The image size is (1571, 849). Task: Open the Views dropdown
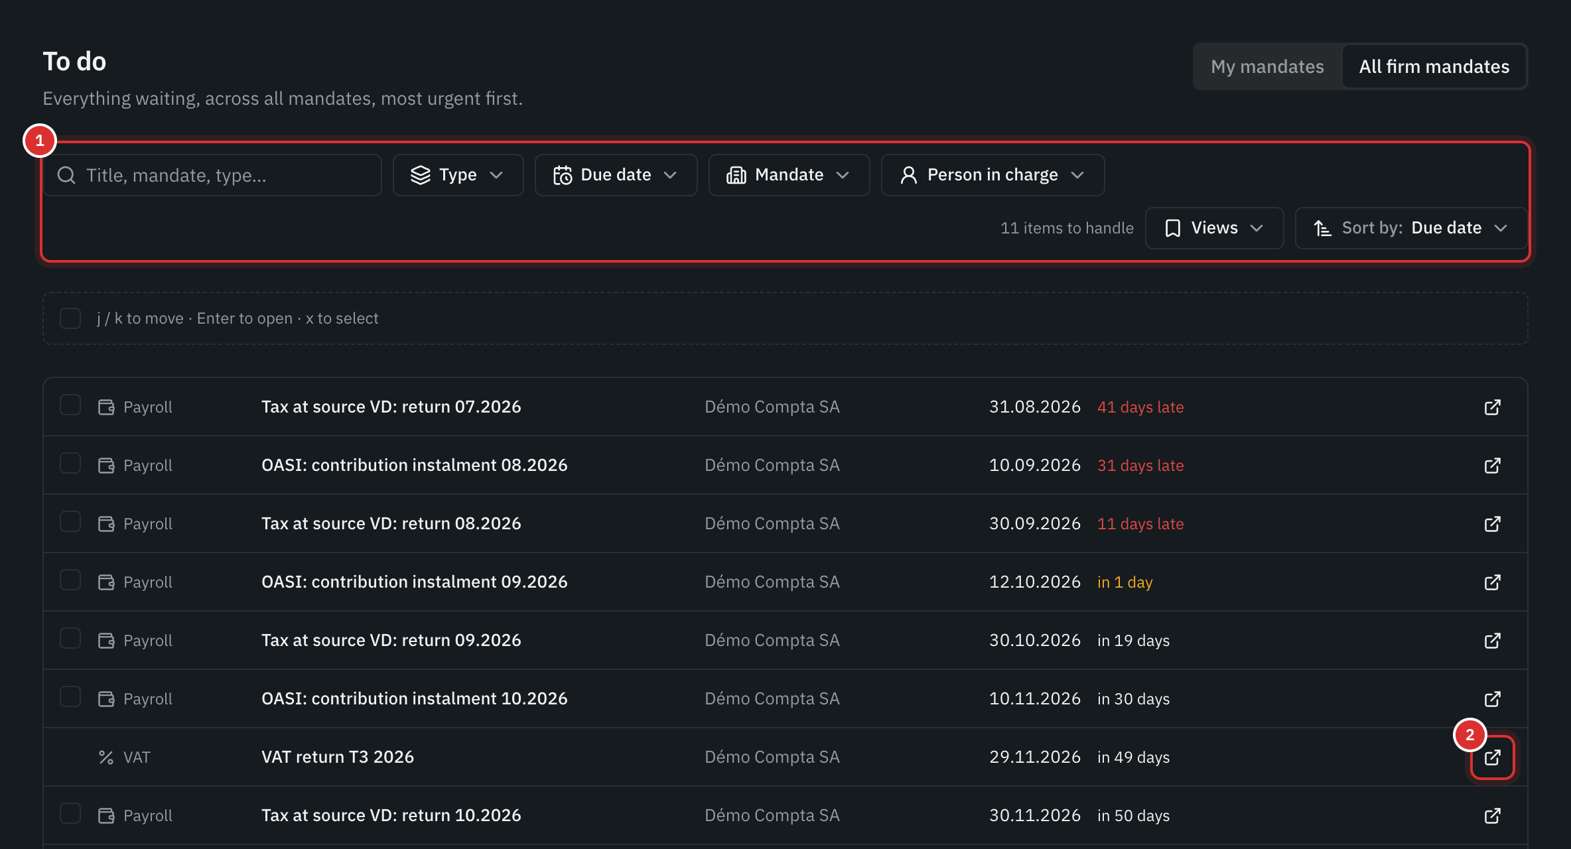click(1214, 228)
